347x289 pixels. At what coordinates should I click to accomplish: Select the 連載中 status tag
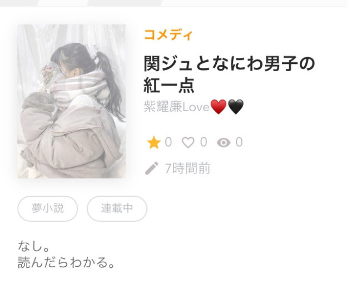click(x=117, y=208)
